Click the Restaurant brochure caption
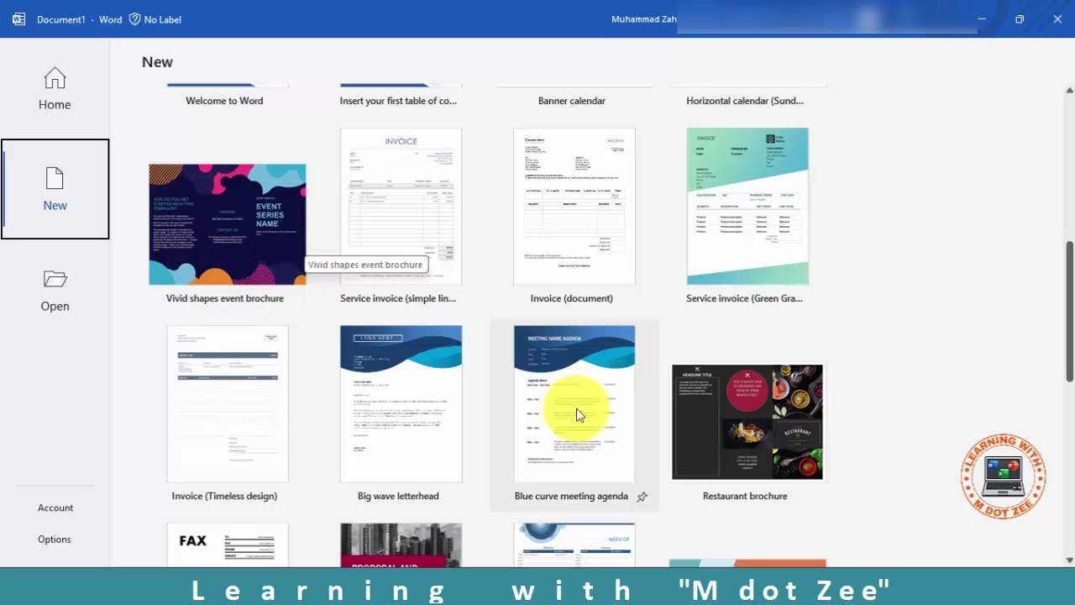1075x605 pixels. tap(745, 496)
